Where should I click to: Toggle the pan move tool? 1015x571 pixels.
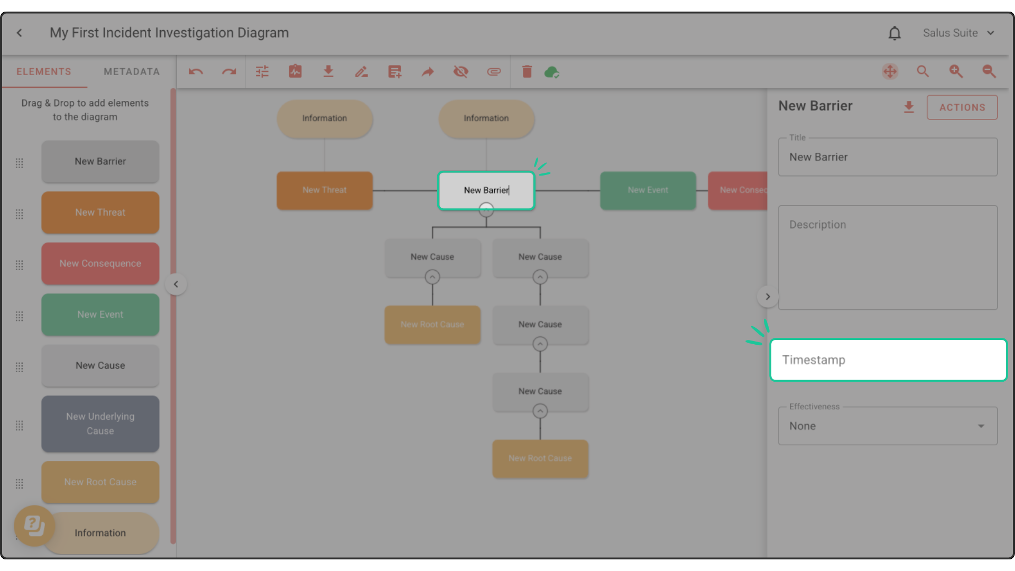point(890,72)
